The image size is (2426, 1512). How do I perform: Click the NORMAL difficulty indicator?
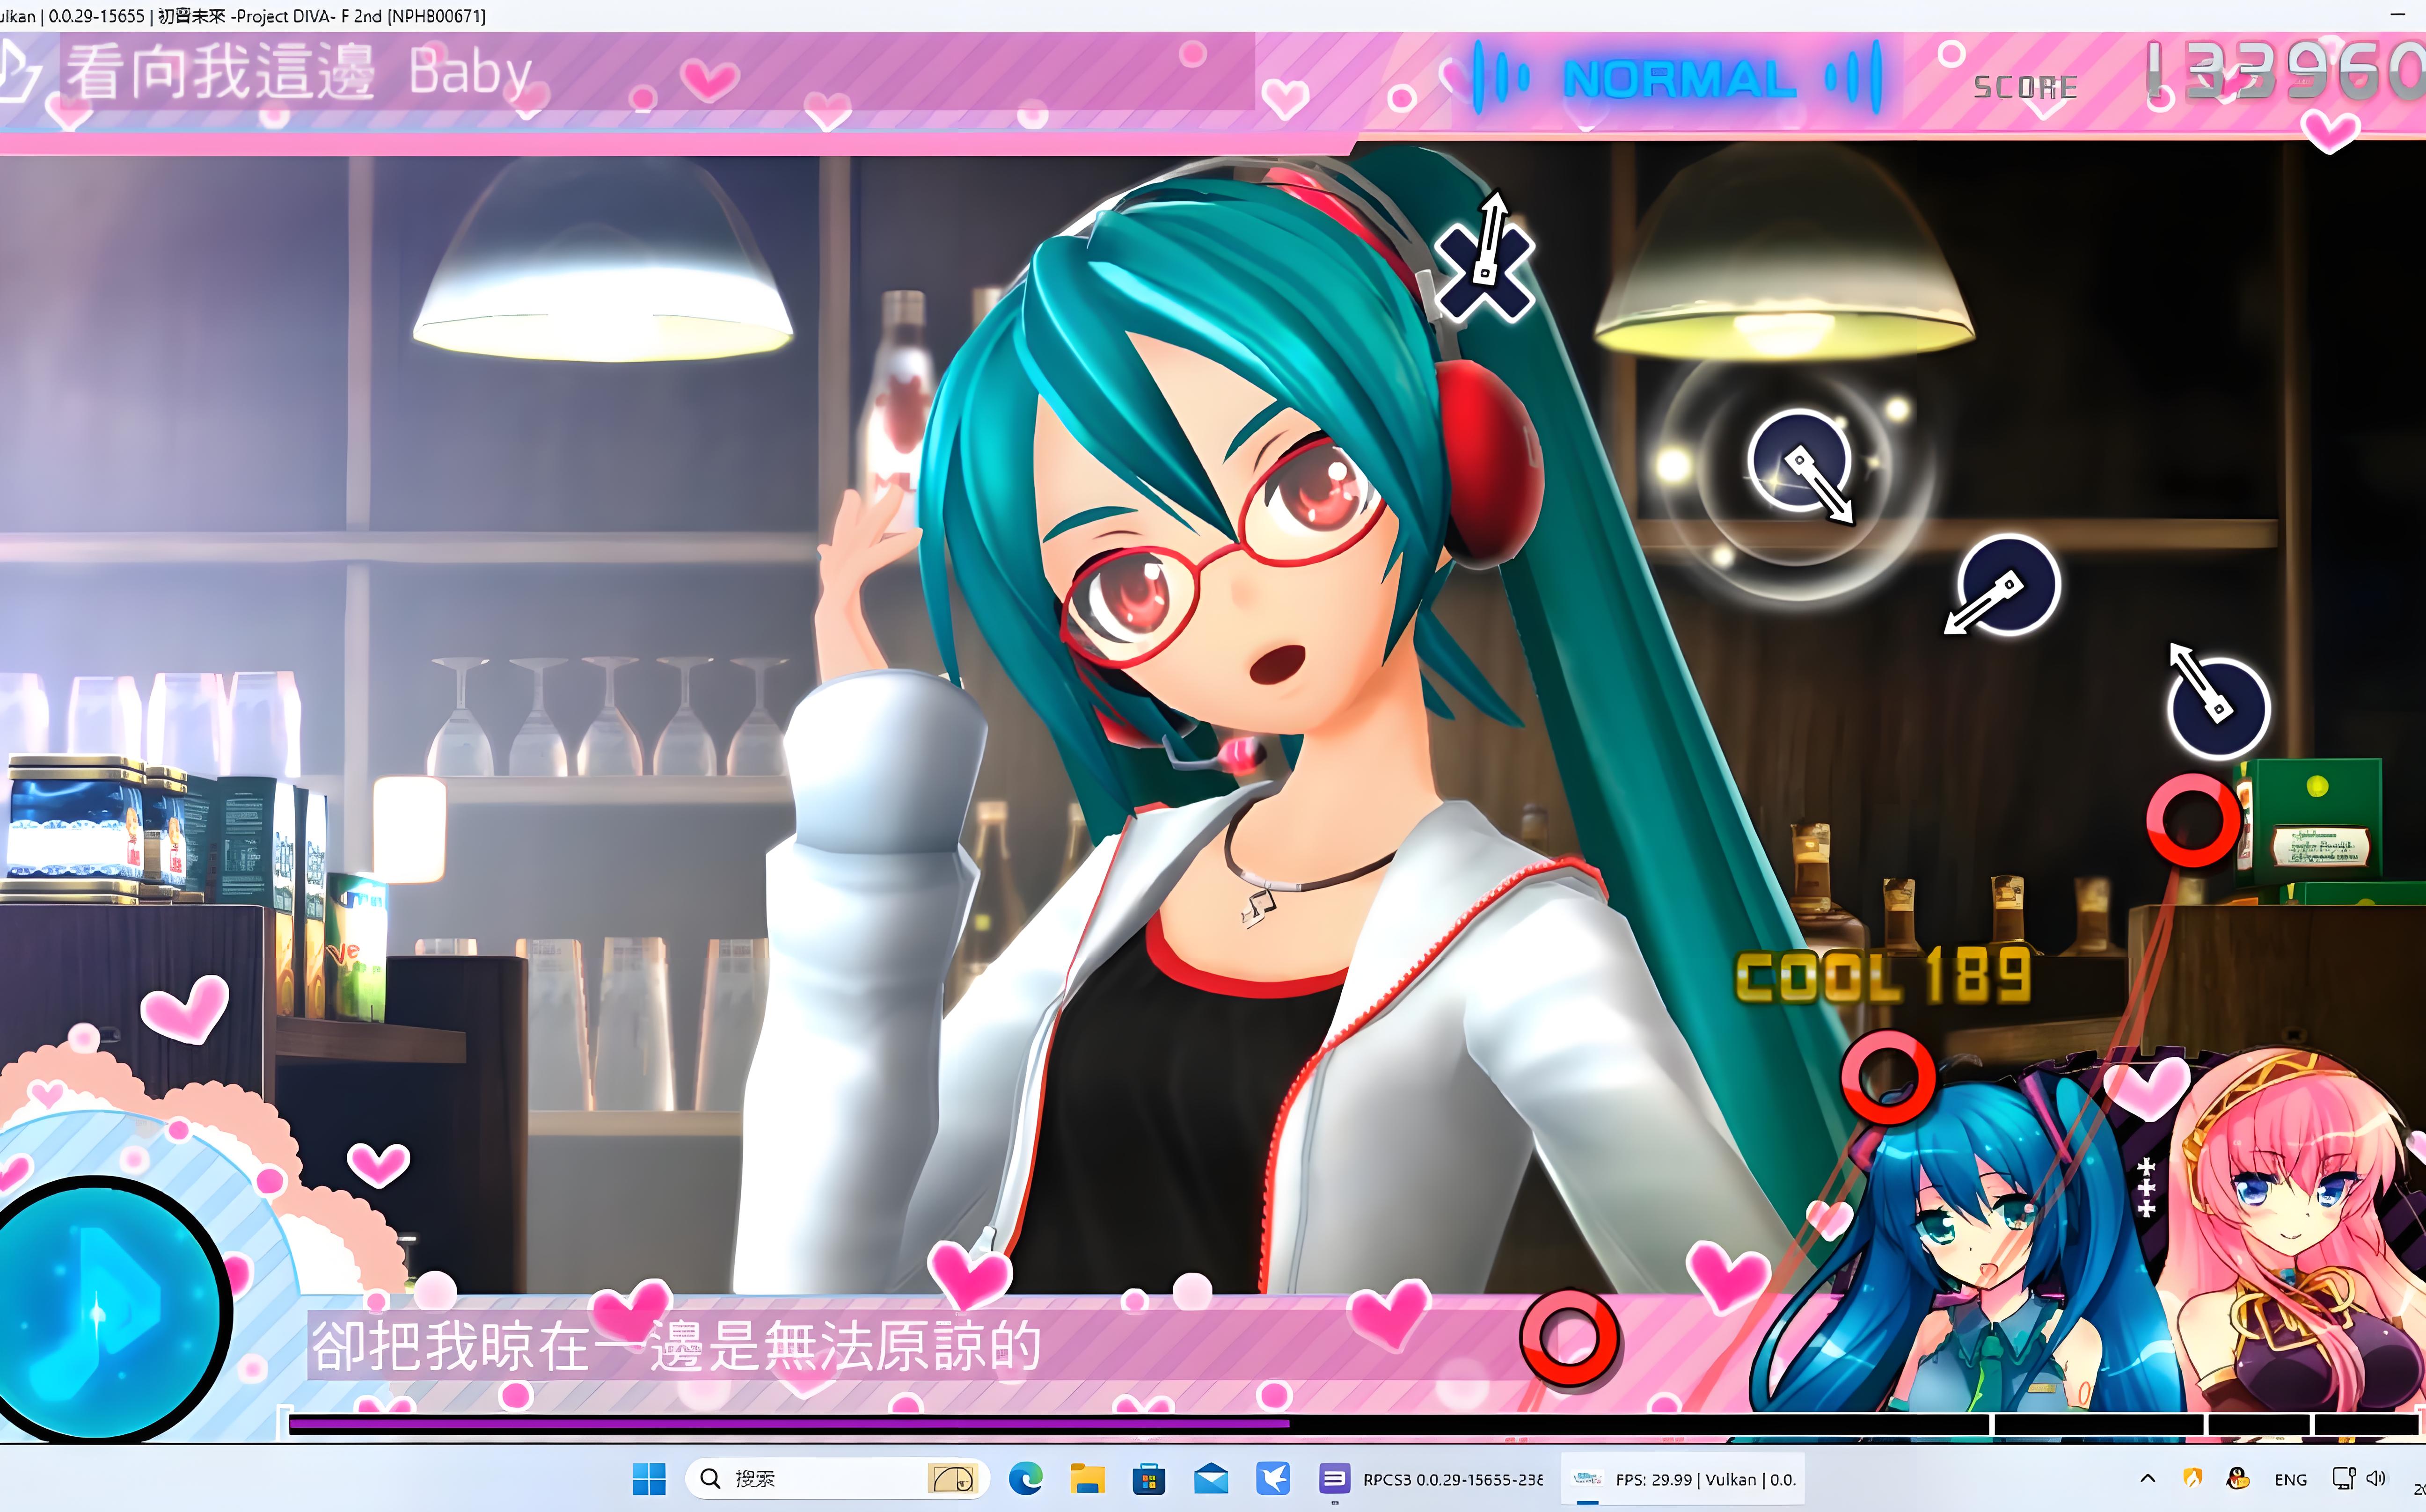click(x=1679, y=79)
